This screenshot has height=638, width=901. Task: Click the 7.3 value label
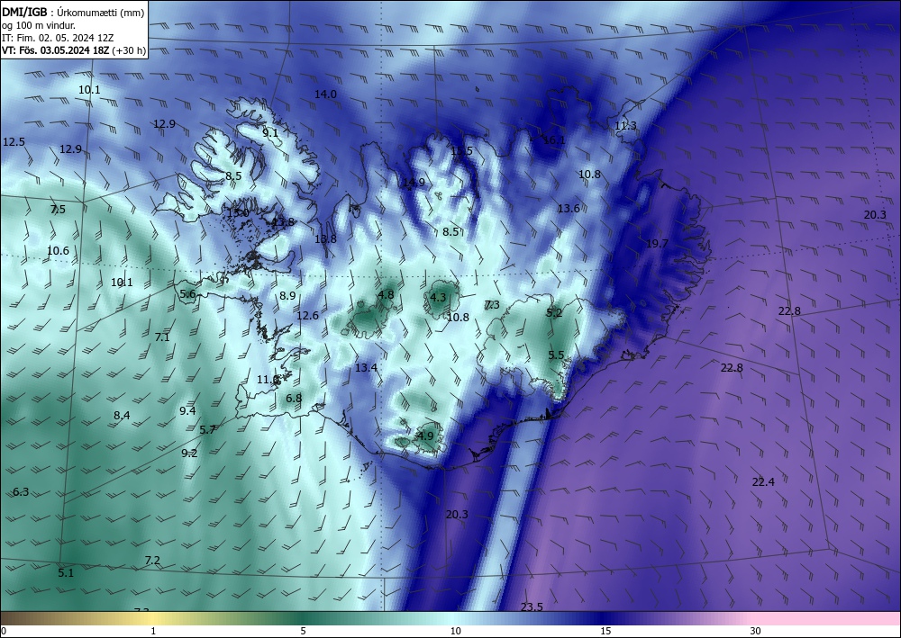[493, 305]
